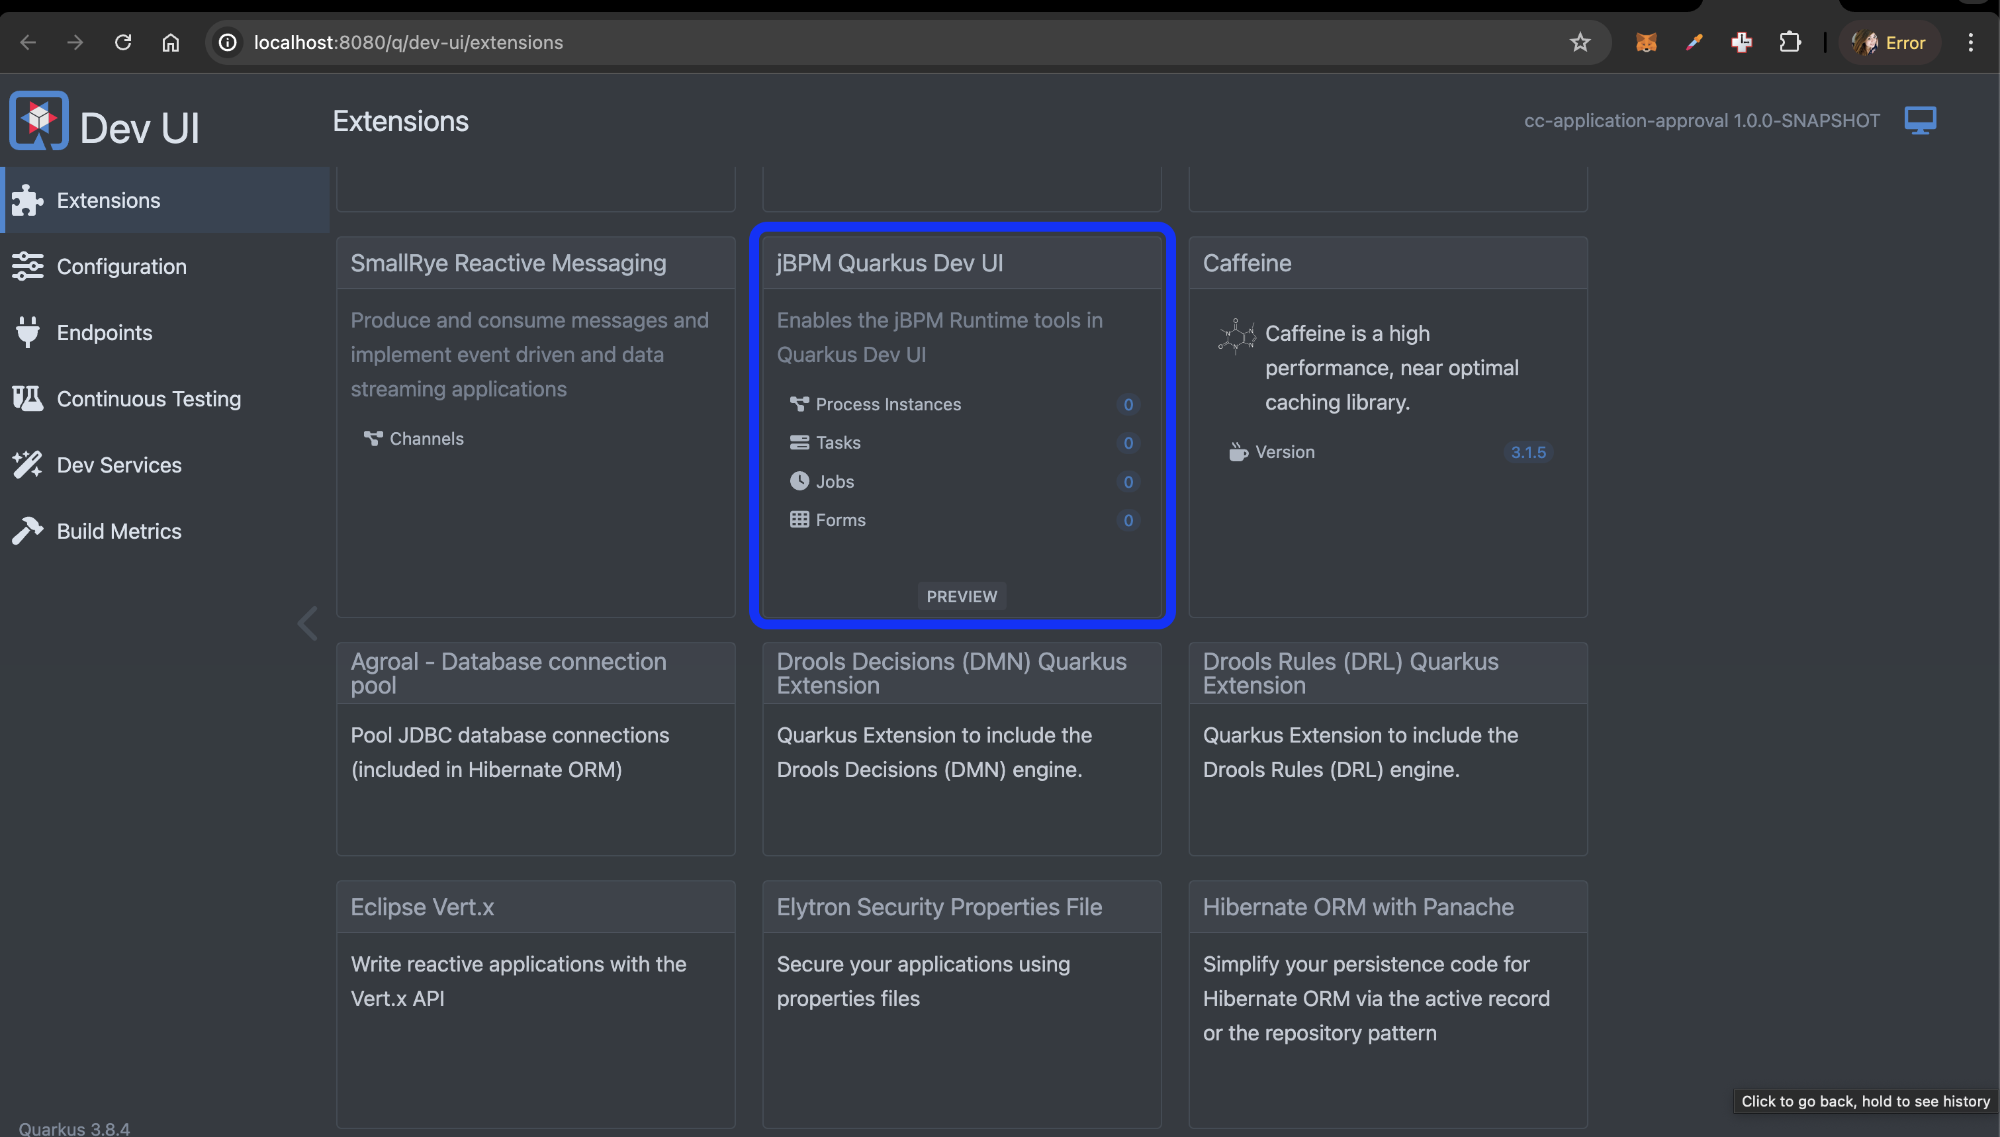Image resolution: width=2000 pixels, height=1137 pixels.
Task: Open the browser three-dot menu
Action: point(1970,42)
